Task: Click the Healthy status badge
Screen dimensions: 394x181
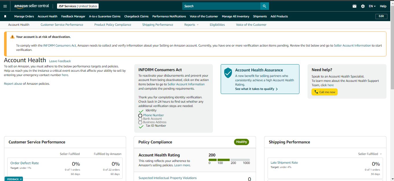Action: pyautogui.click(x=242, y=142)
